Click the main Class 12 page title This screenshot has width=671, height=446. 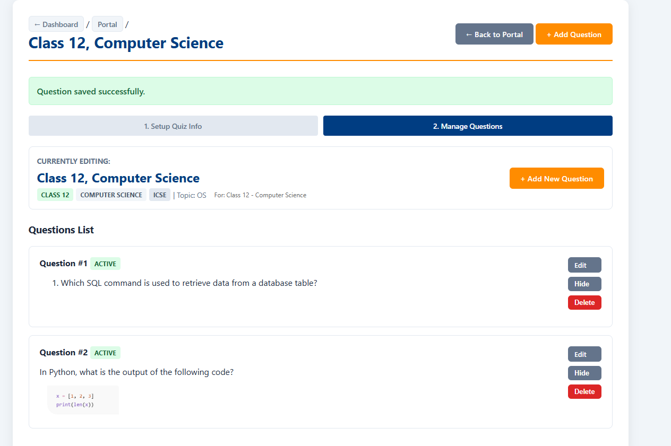click(126, 43)
